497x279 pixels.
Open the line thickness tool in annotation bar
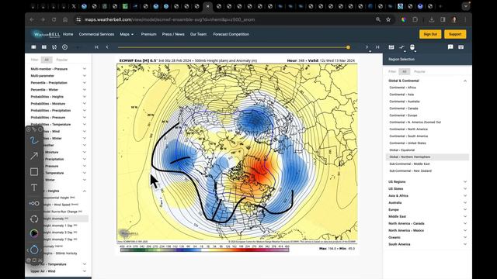pyautogui.click(x=34, y=203)
